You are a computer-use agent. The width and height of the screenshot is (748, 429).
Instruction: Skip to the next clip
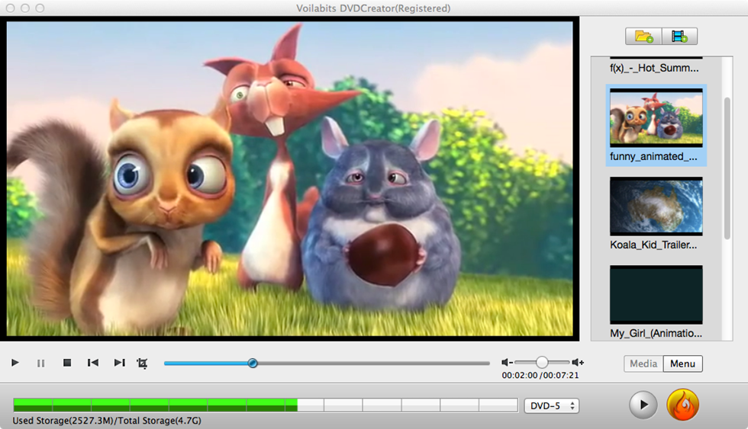(119, 363)
